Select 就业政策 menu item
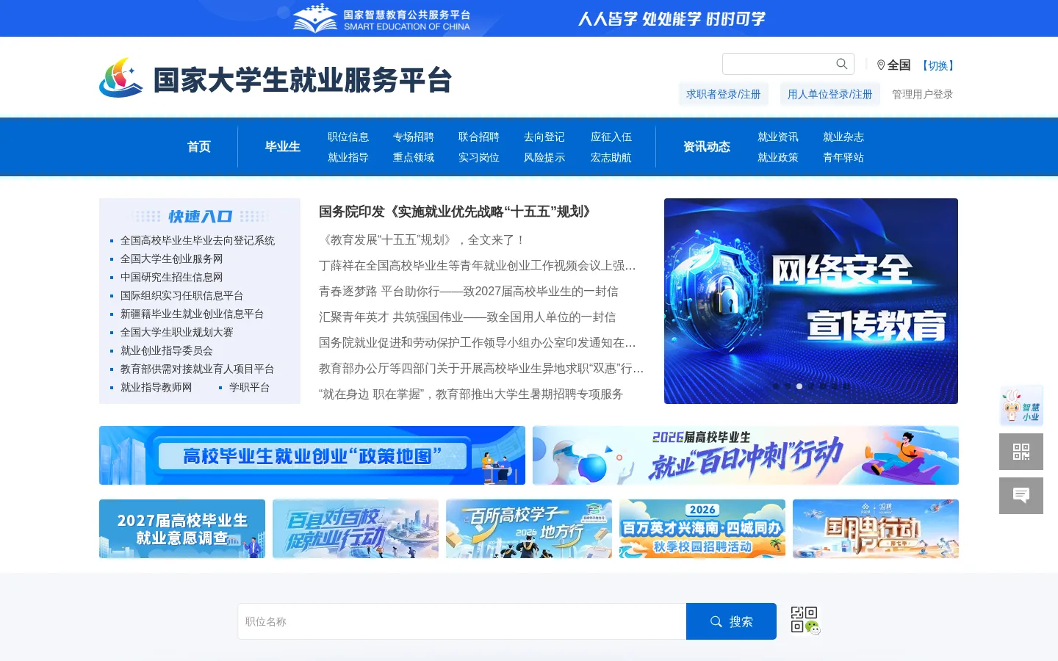This screenshot has height=661, width=1058. coord(778,157)
